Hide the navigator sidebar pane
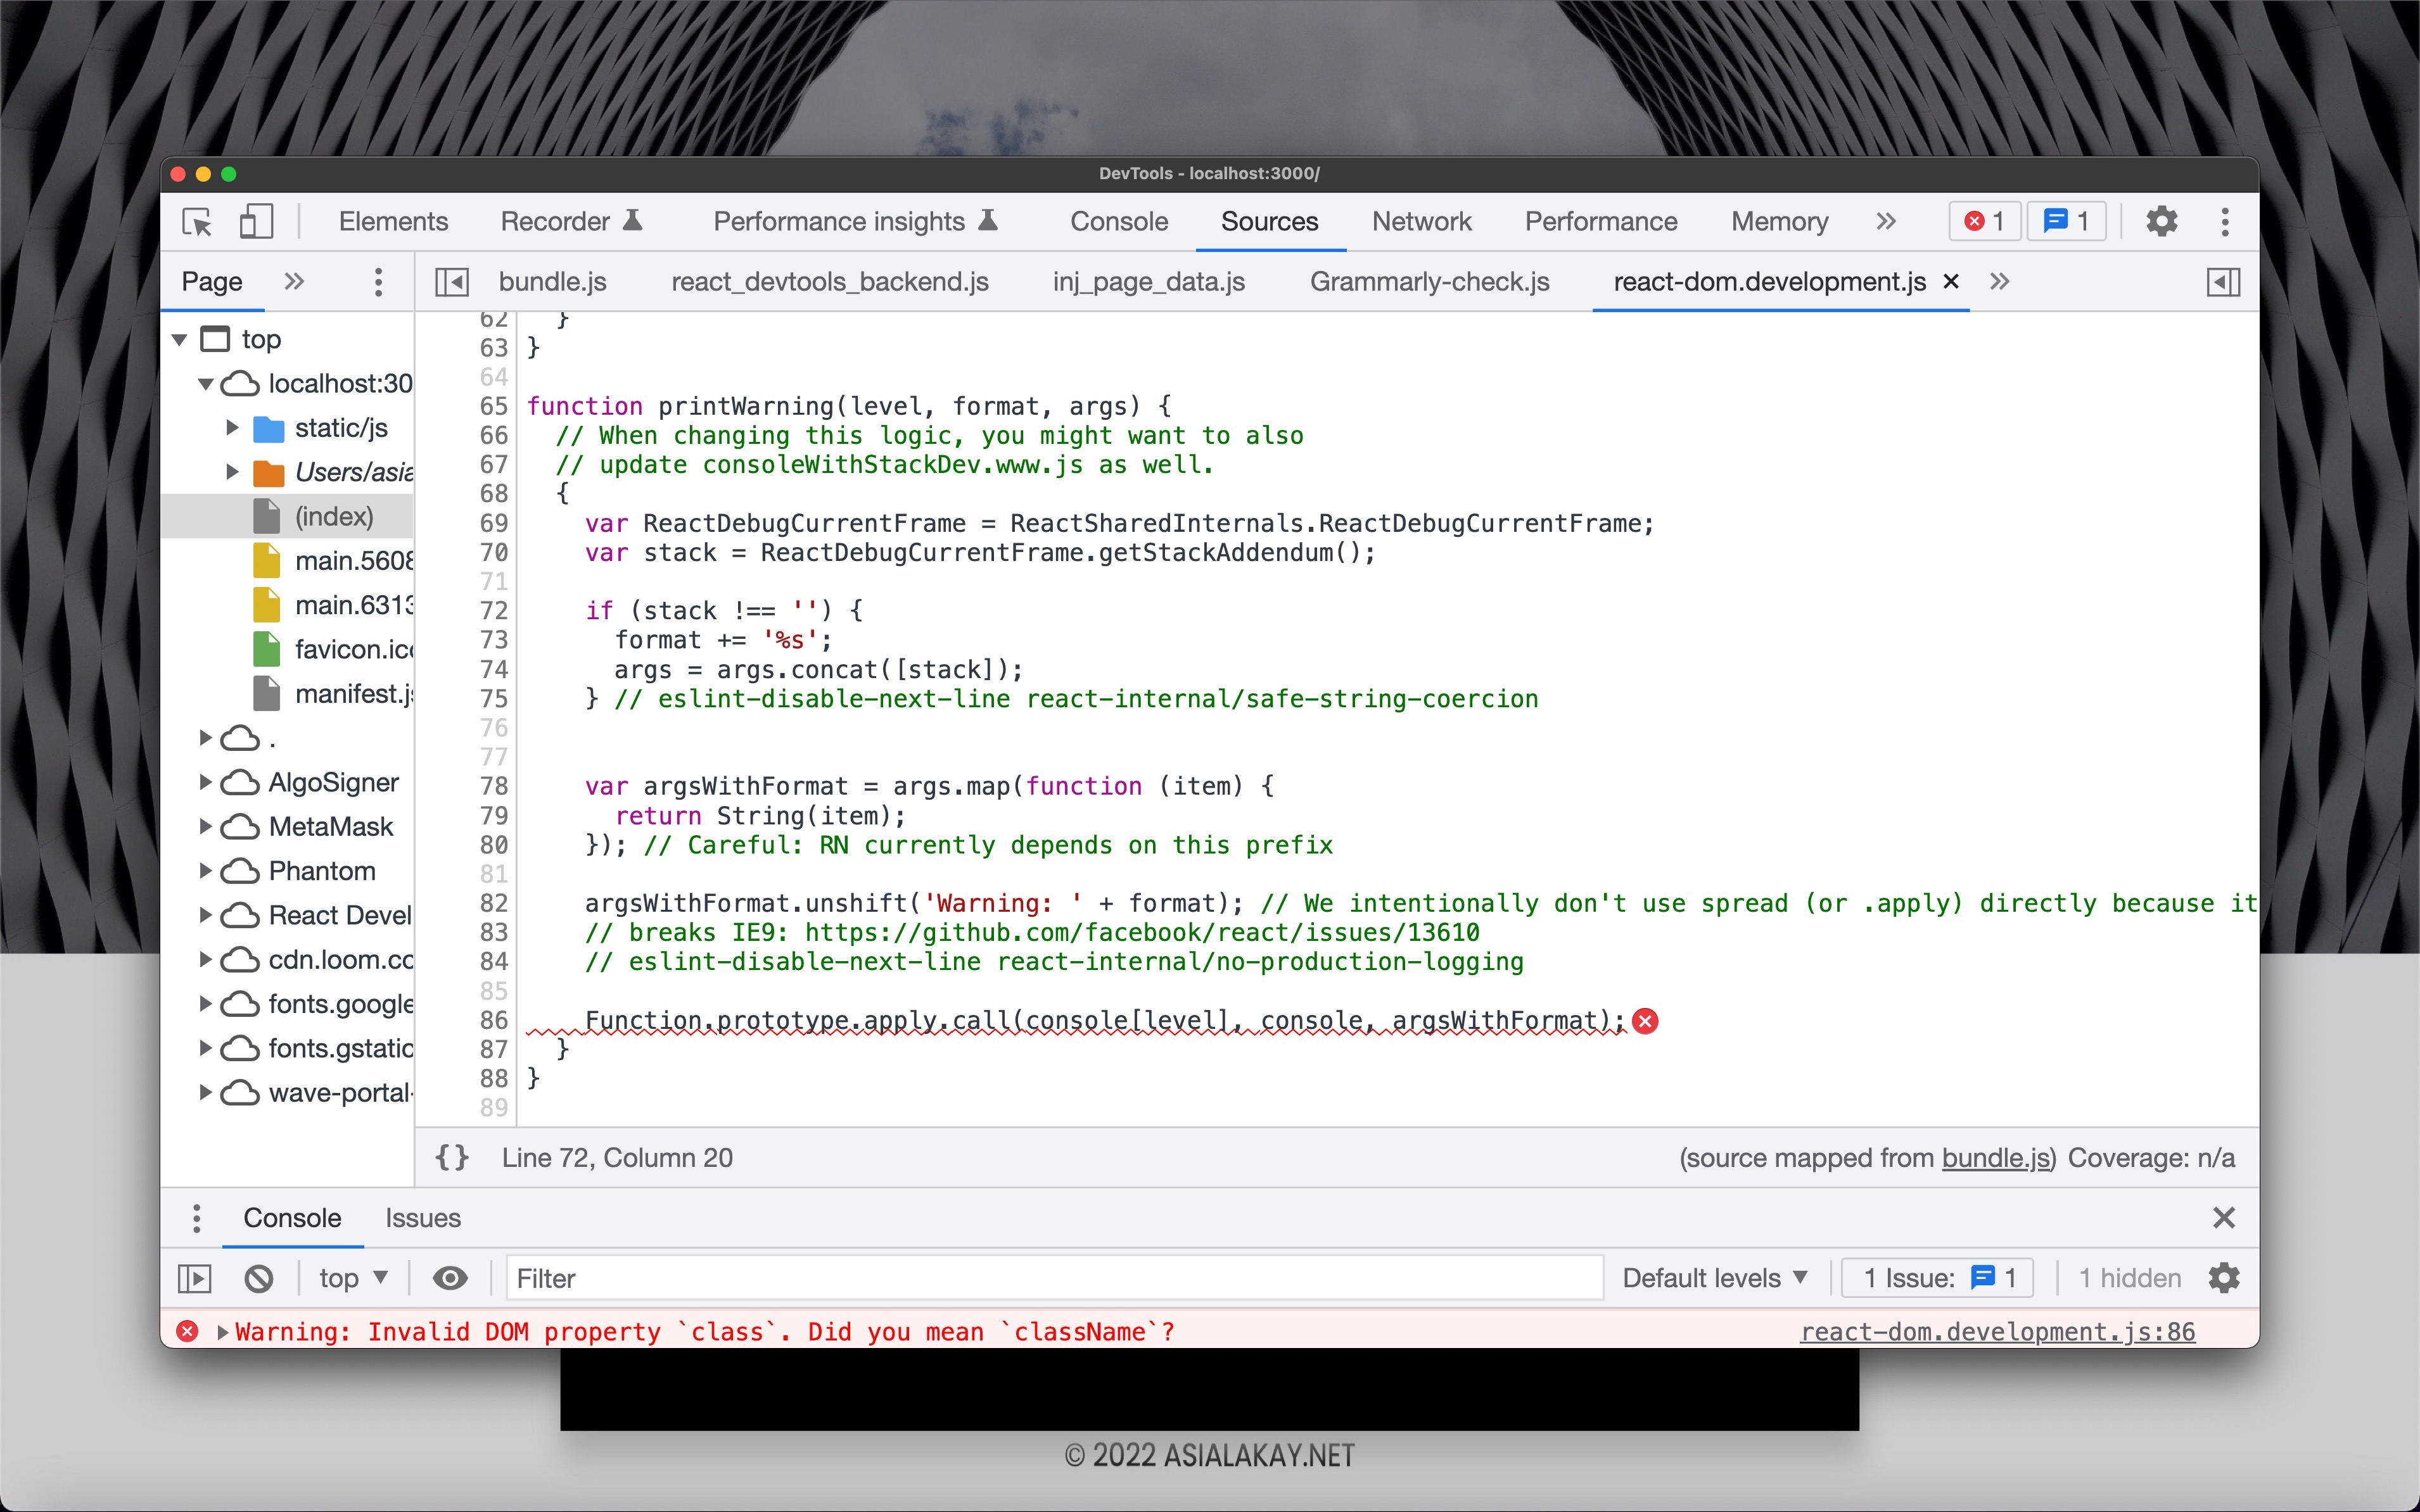Screen dimensions: 2420x1512 click(452, 282)
